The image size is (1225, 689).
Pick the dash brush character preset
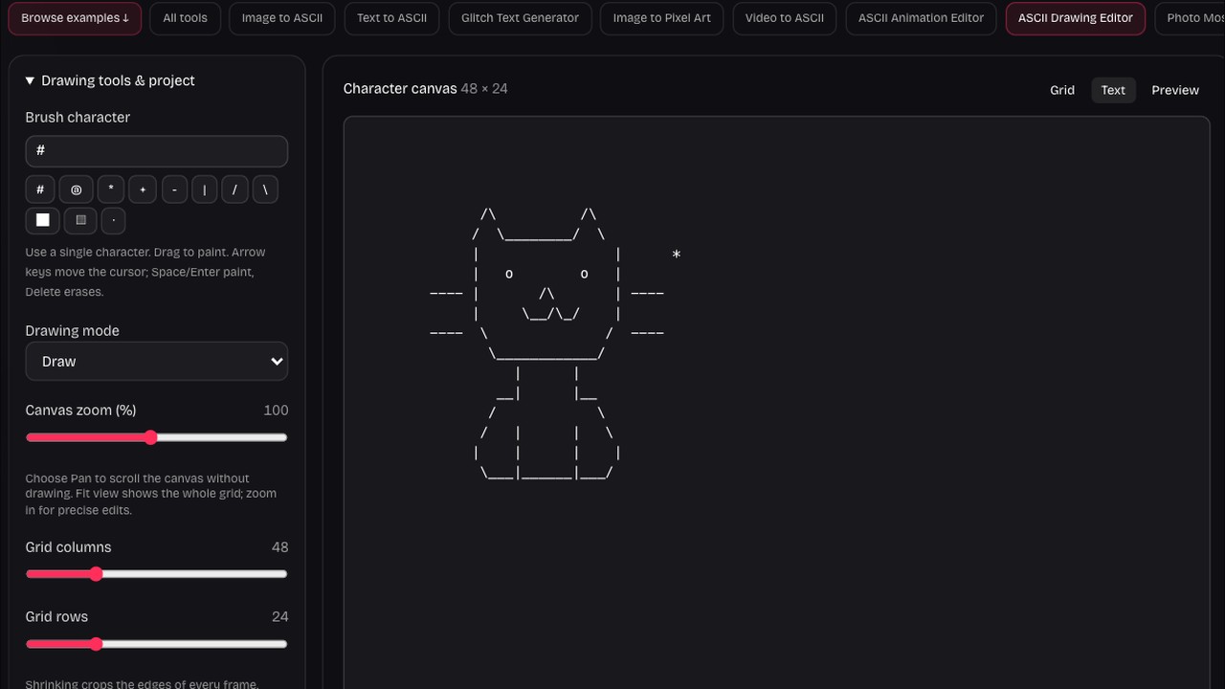[174, 189]
